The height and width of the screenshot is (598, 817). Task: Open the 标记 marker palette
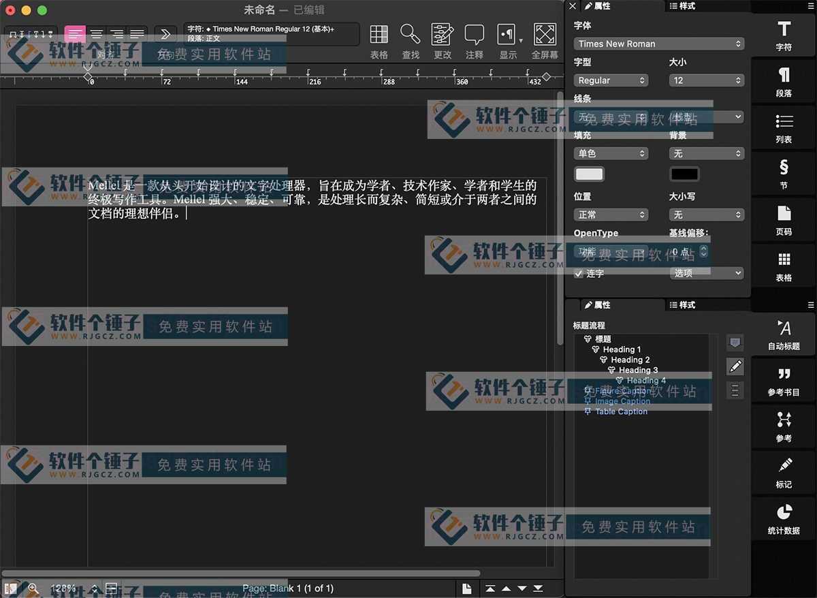784,474
